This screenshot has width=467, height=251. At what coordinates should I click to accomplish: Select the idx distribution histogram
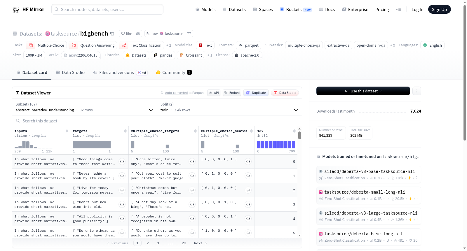(x=276, y=145)
